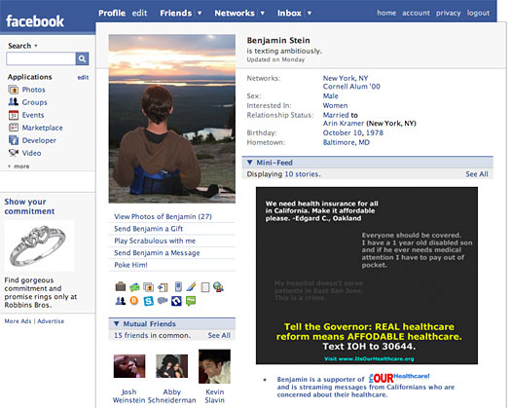This screenshot has width=511, height=409.
Task: Open Josh Weinstein's friend thumbnail
Action: pos(129,366)
